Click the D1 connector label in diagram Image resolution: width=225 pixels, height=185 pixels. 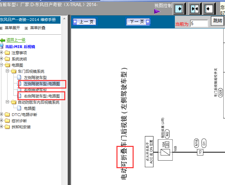[204, 143]
